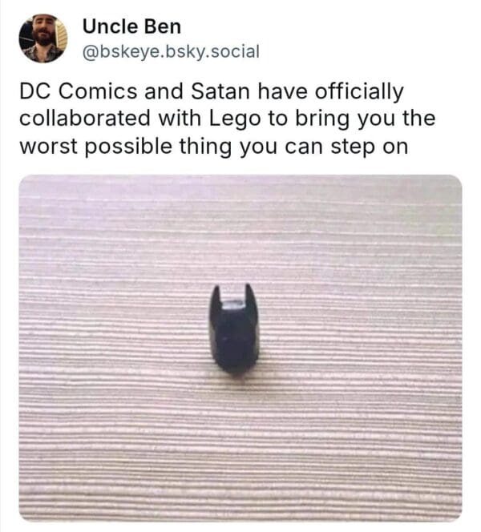This screenshot has width=481, height=532.
Task: Click Uncle Ben's profile avatar
Action: (x=43, y=38)
